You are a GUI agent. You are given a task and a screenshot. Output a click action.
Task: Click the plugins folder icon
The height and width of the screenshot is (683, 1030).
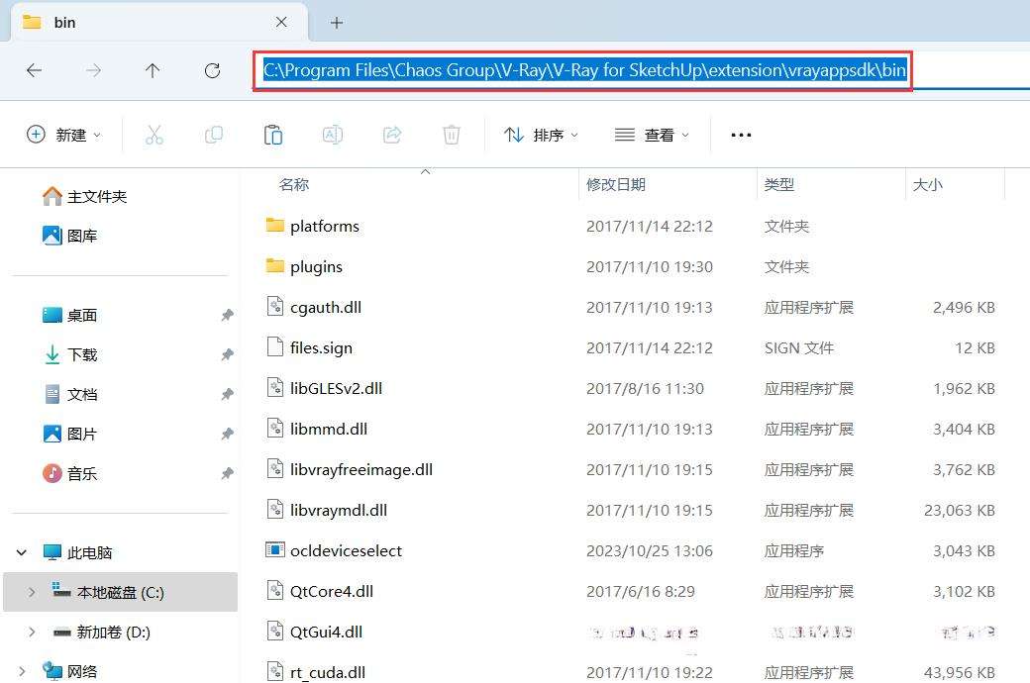point(274,266)
